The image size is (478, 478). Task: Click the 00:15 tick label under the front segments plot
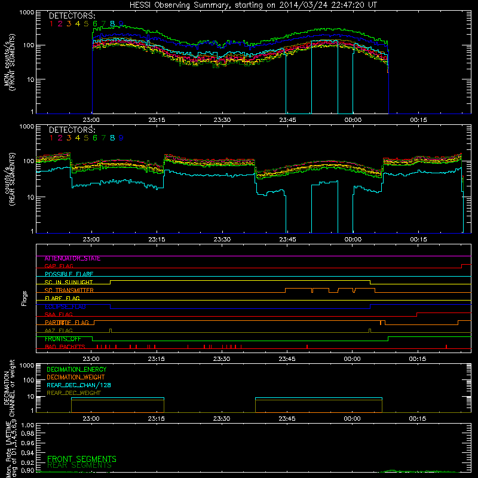(418, 120)
